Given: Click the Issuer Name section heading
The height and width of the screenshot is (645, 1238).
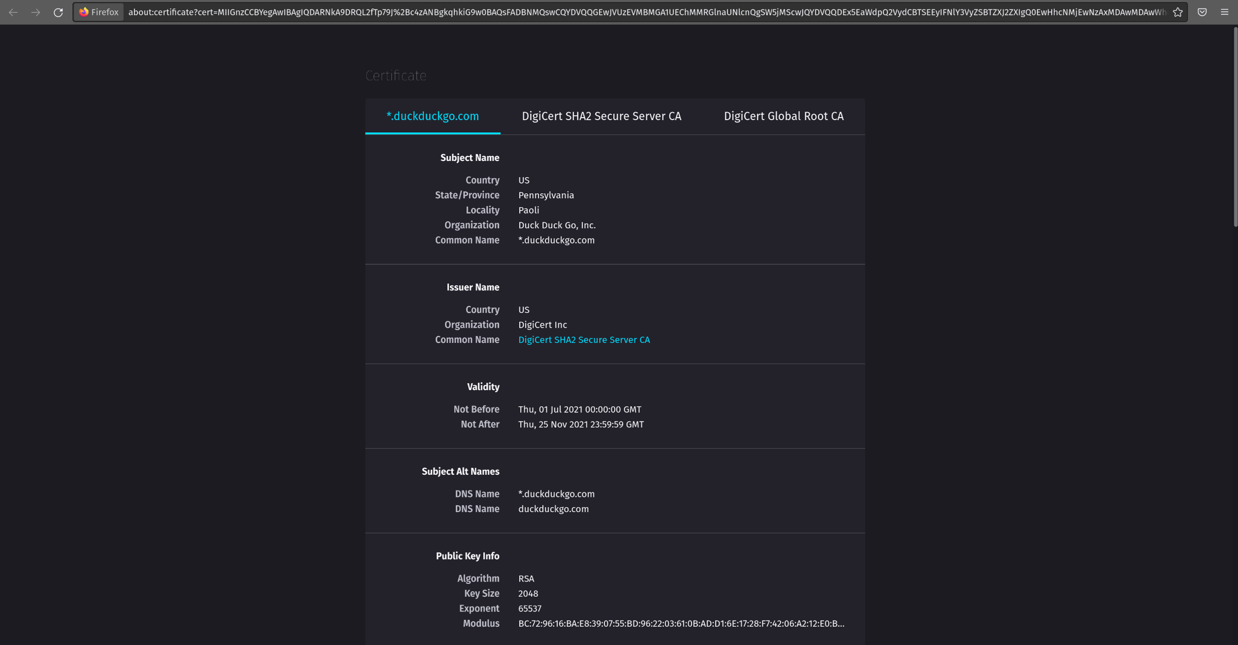Looking at the screenshot, I should [472, 287].
